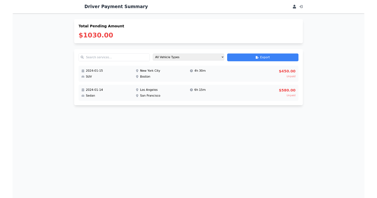Click the blue Export button
377x198 pixels.
coord(263,57)
